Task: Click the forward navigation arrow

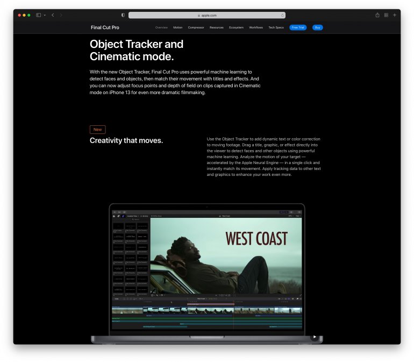Action: click(x=61, y=15)
